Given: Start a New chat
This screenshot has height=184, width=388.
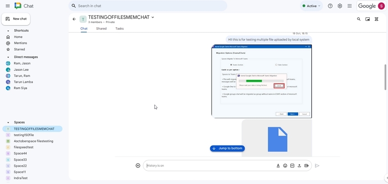Looking at the screenshot, I should tap(16, 19).
